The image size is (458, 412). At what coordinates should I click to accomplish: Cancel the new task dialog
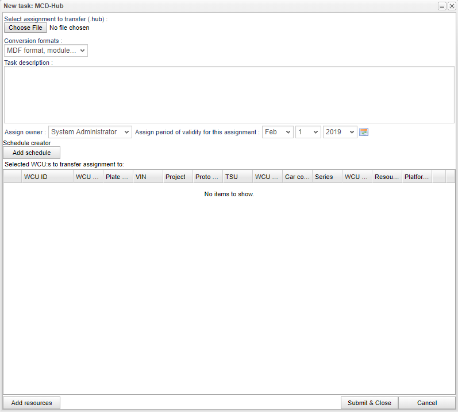427,403
